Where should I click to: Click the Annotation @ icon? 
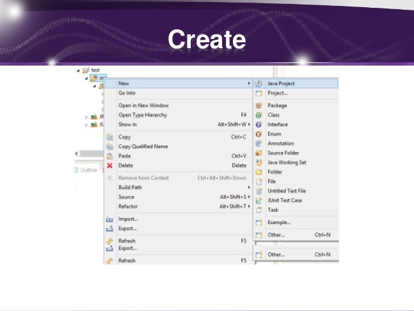259,143
